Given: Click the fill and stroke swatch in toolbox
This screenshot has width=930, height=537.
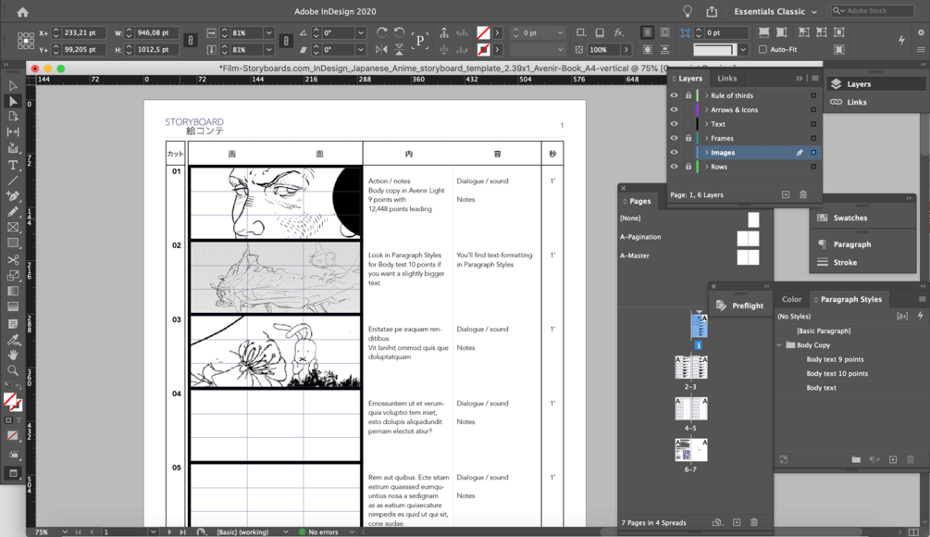Looking at the screenshot, I should [x=12, y=402].
